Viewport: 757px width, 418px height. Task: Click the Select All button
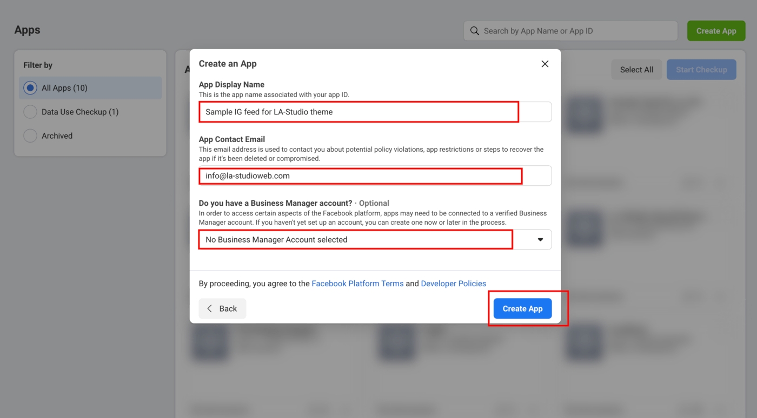point(636,70)
